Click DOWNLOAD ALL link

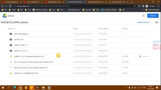click(x=144, y=22)
